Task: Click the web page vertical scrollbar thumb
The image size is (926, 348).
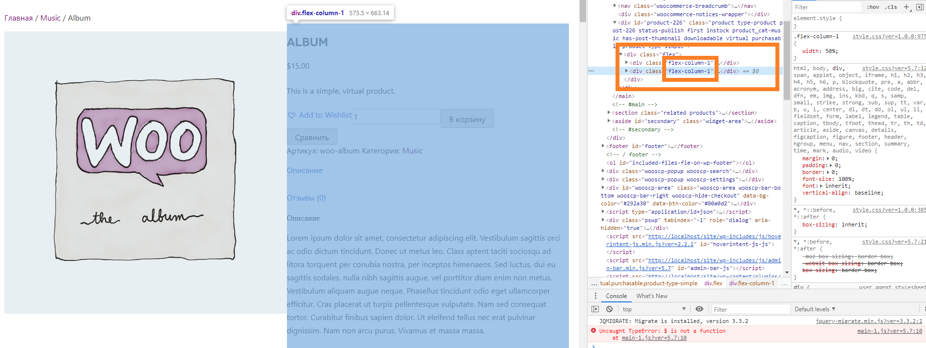Action: pyautogui.click(x=583, y=11)
